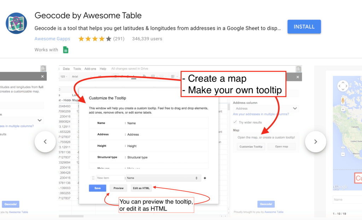Click the blue INSTALL button

[x=304, y=27]
